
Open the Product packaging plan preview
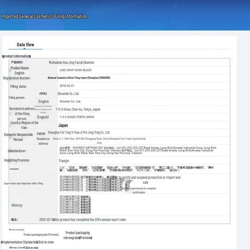click(41, 234)
